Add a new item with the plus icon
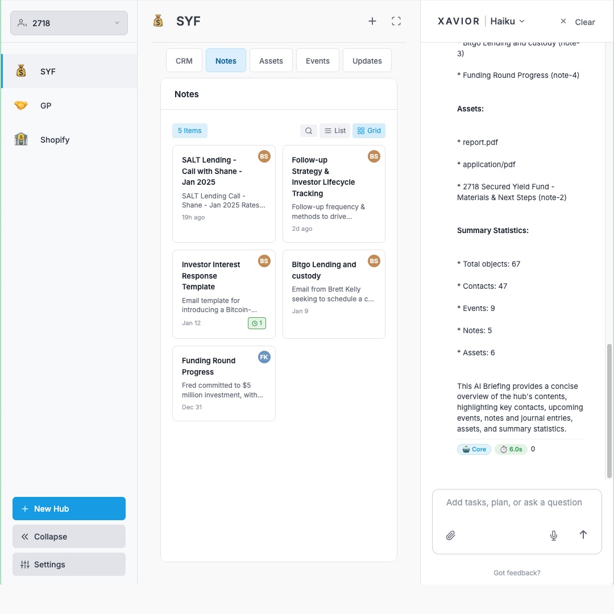Image resolution: width=614 pixels, height=614 pixels. [372, 20]
